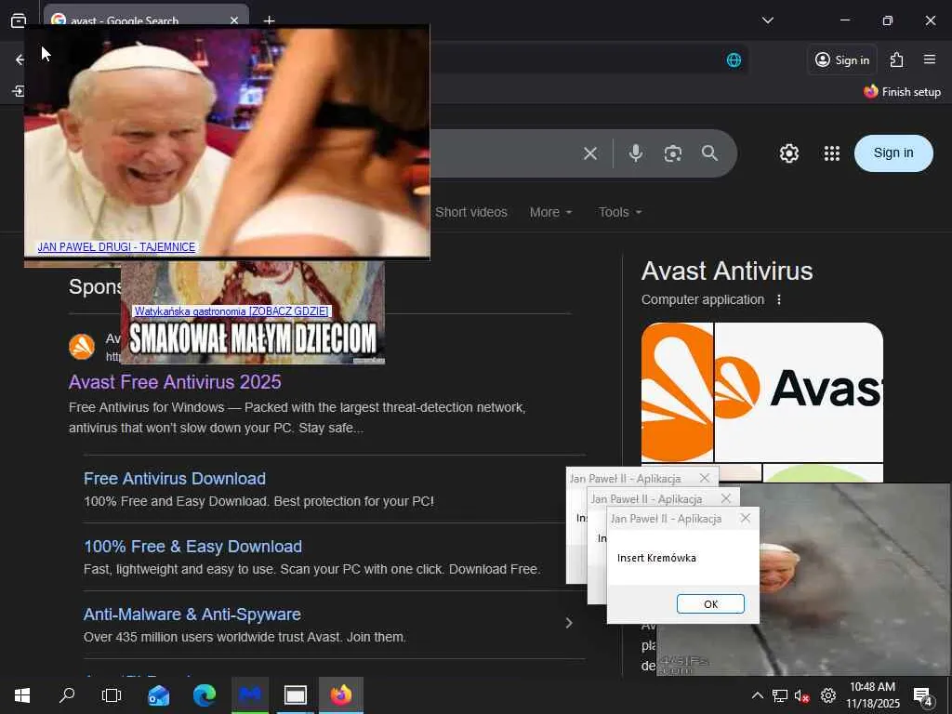
Task: Click the Avast Antivirus panel heading
Action: (727, 271)
